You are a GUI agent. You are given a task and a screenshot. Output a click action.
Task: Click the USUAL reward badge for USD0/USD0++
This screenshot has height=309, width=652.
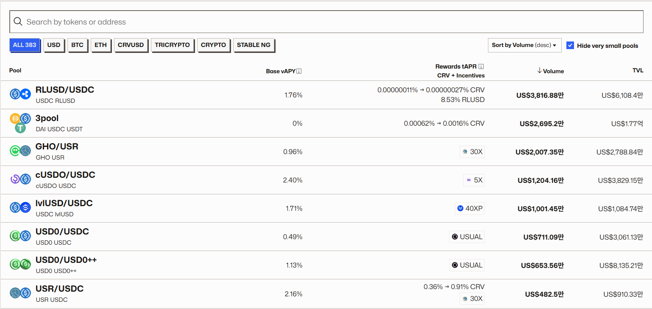[467, 265]
